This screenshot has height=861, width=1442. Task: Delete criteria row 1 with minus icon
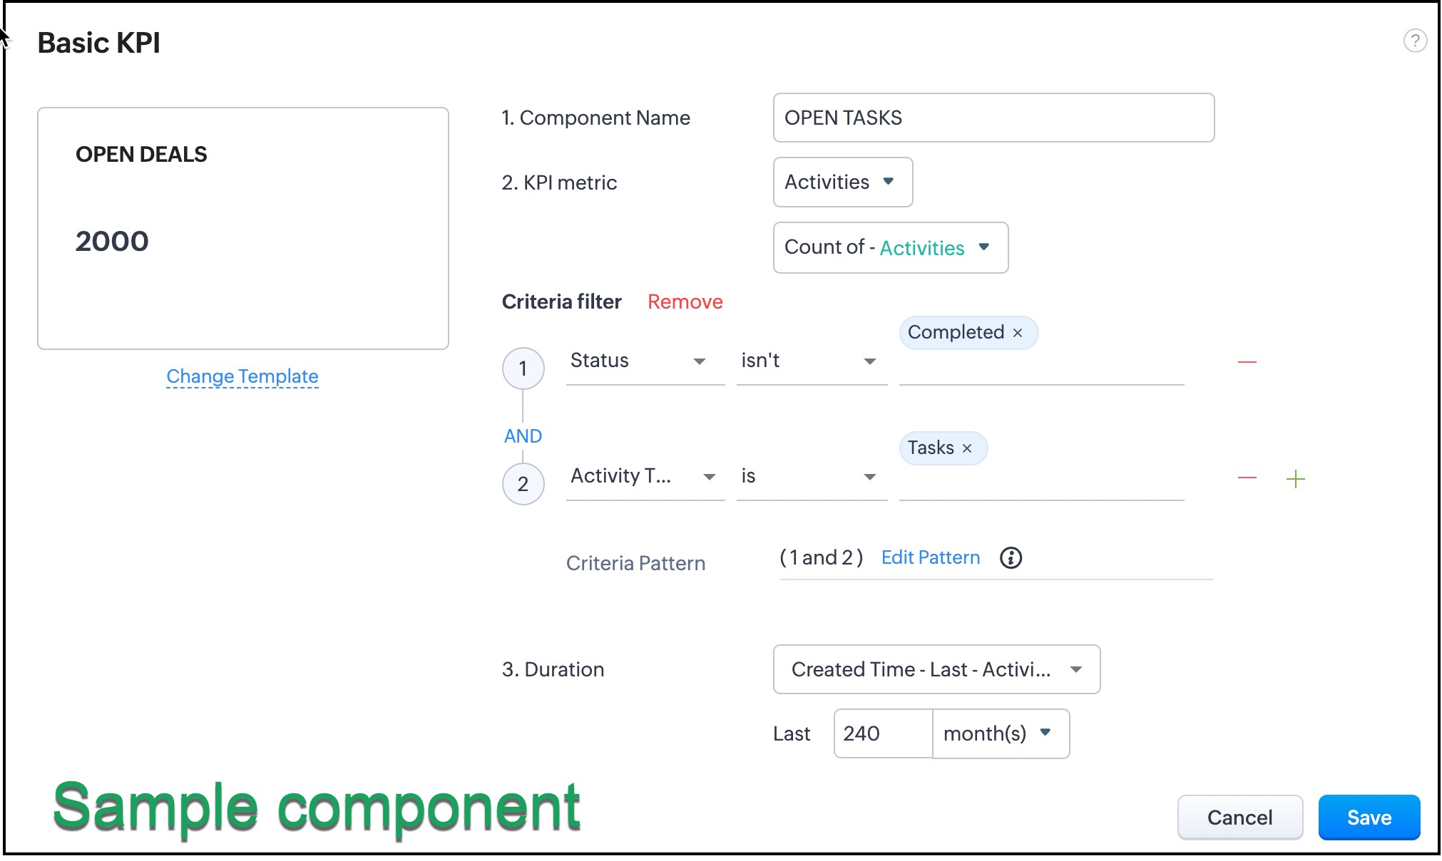(x=1247, y=362)
